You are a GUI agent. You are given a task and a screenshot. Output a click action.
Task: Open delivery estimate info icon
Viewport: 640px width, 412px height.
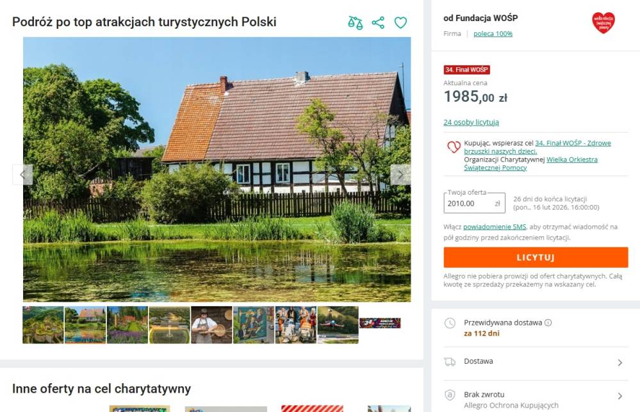pos(548,322)
